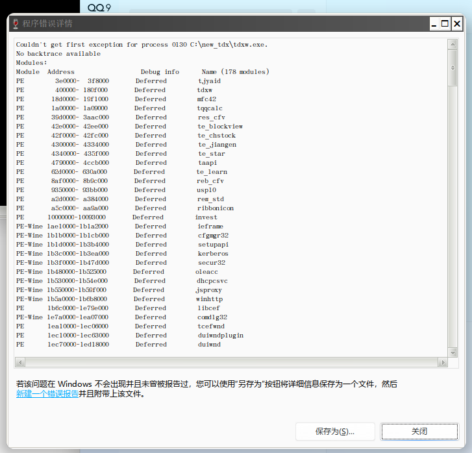Click the module name 'duiwnd'
Image resolution: width=472 pixels, height=453 pixels.
[209, 345]
